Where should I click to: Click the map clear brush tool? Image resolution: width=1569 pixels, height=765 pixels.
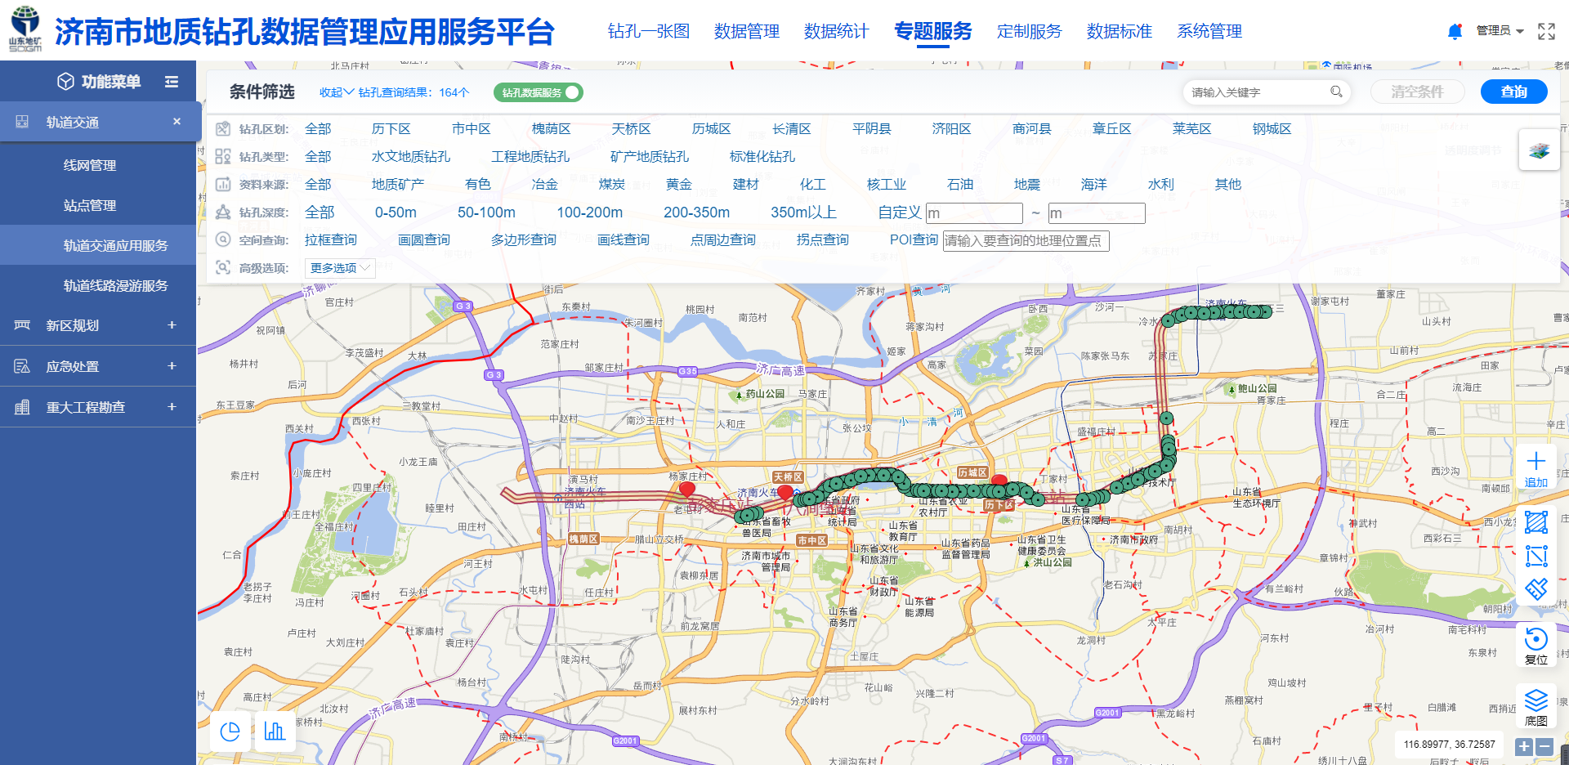pyautogui.click(x=1535, y=588)
